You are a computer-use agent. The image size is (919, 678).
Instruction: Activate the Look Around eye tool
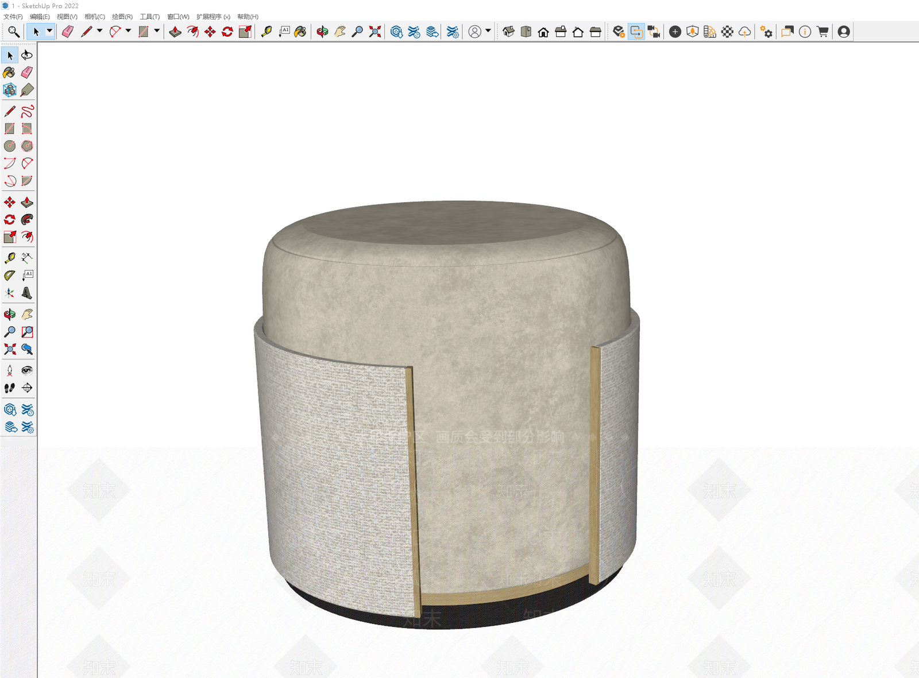click(27, 370)
